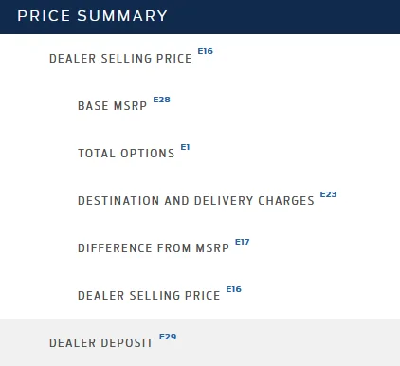This screenshot has height=366, width=400.
Task: Select the Total Options line item
Action: point(126,154)
